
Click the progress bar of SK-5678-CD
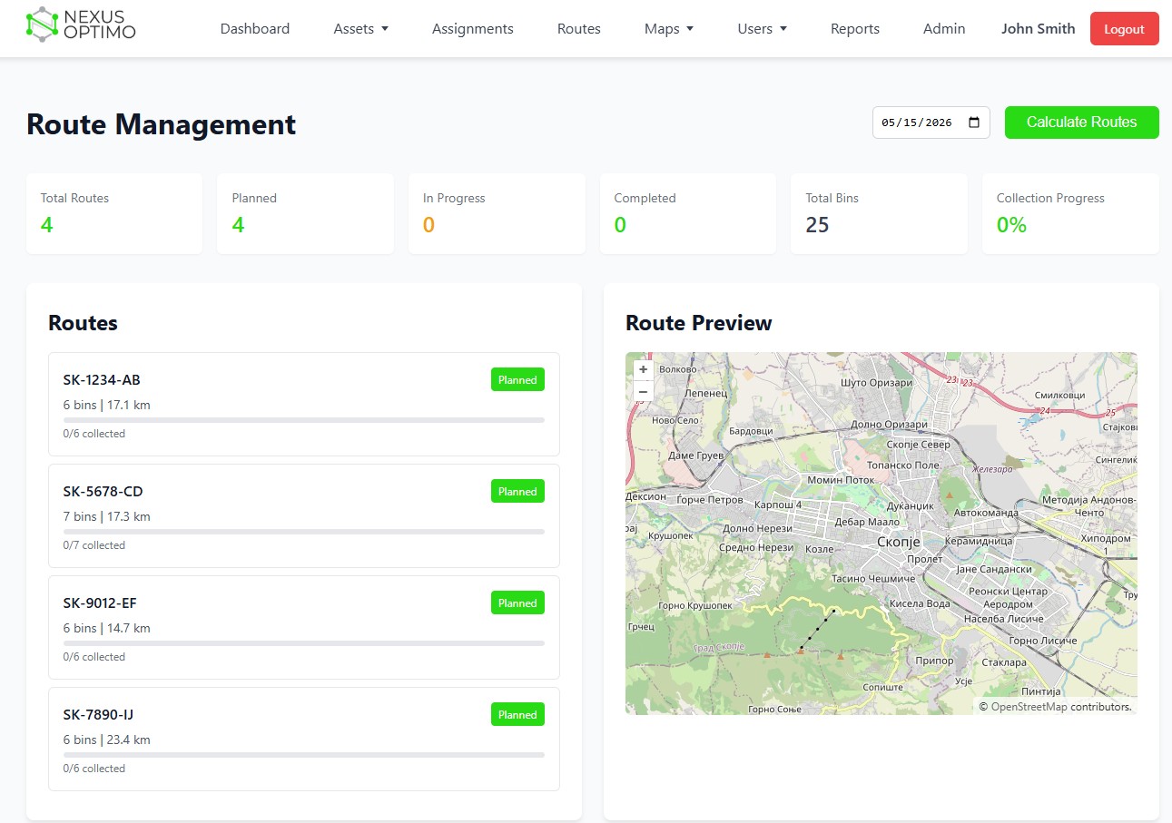[x=304, y=532]
